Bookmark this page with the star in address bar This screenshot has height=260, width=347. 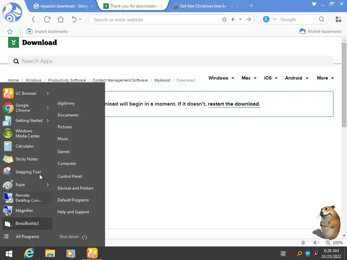coord(224,19)
